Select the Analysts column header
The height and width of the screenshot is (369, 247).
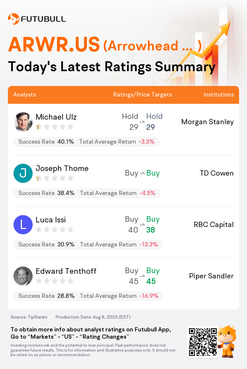click(24, 95)
